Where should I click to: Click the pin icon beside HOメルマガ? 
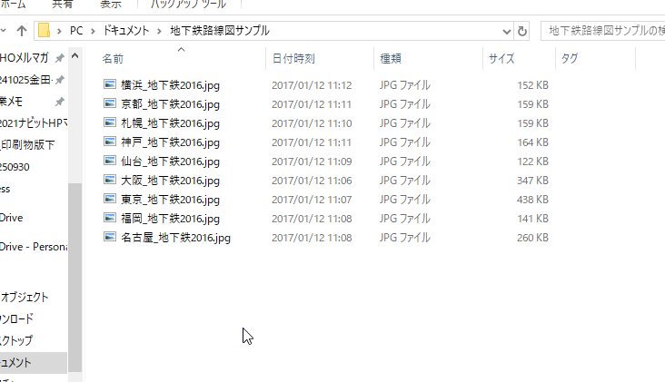(60, 57)
